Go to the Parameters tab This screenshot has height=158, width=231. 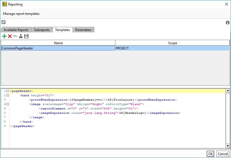click(x=84, y=30)
